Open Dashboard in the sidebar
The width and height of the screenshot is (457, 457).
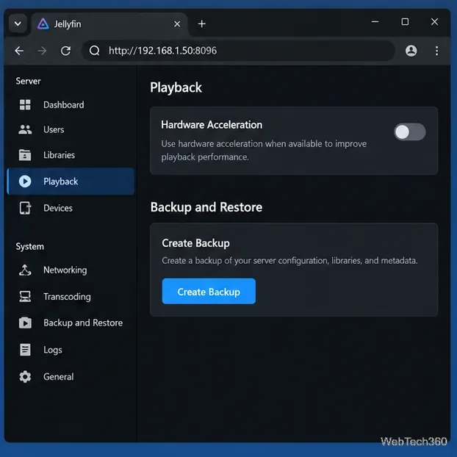click(x=71, y=105)
